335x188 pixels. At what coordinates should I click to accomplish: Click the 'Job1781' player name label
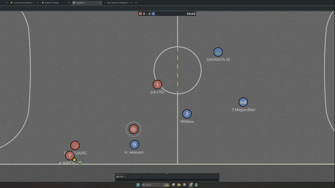coord(157,92)
